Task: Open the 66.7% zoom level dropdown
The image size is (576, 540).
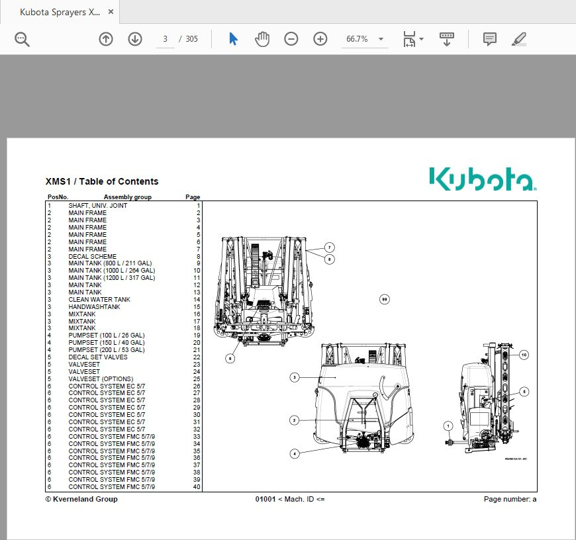Action: tap(365, 39)
